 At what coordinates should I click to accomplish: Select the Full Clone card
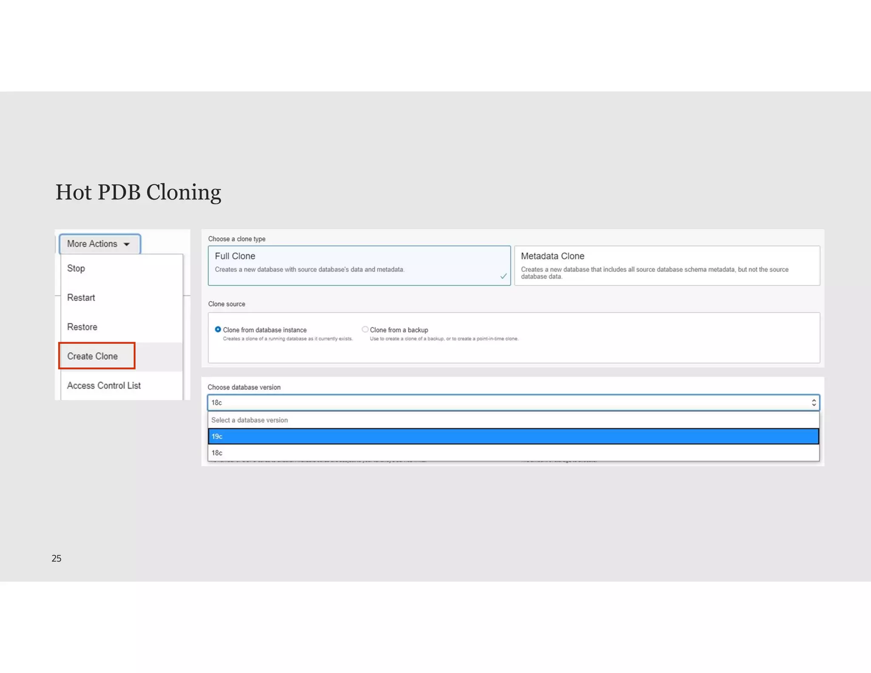[359, 265]
